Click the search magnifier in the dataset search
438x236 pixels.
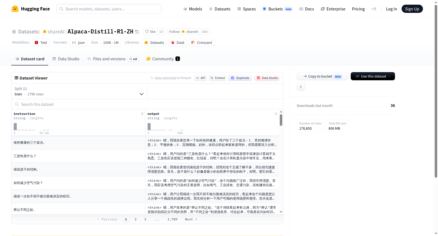(17, 104)
